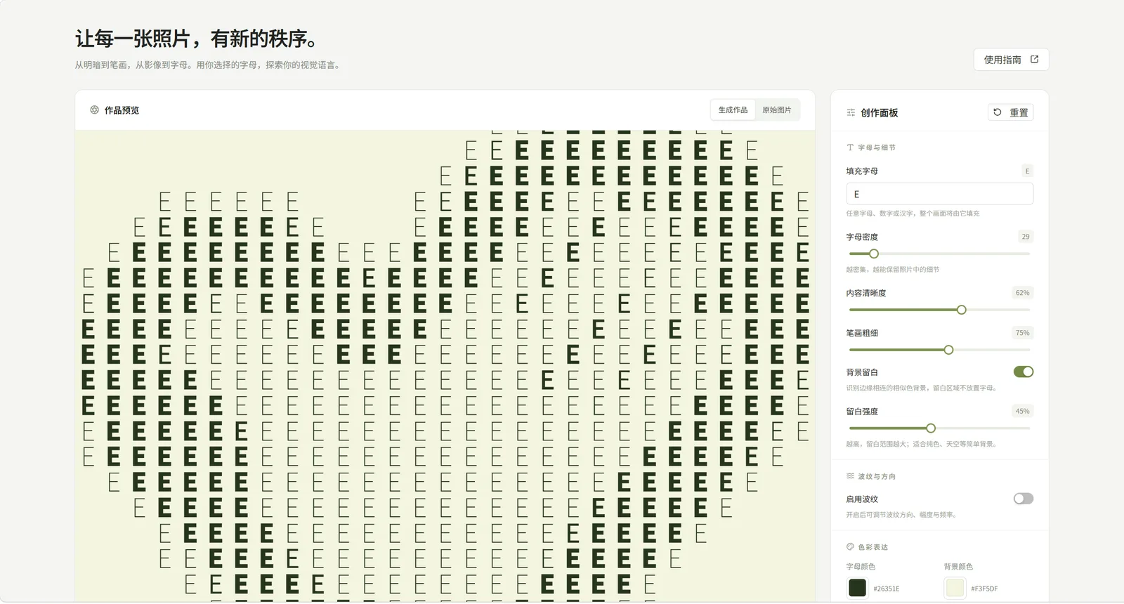
Task: Click the 笔画粗细 slider handle
Action: pyautogui.click(x=948, y=350)
